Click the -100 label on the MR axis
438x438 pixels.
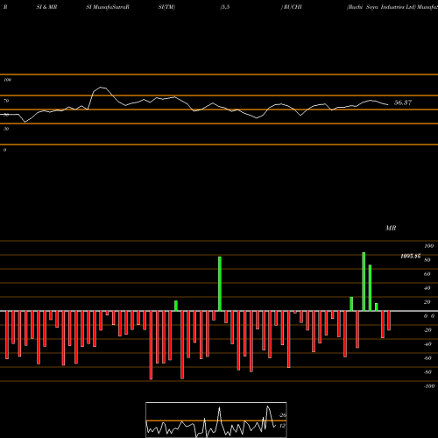pyautogui.click(x=429, y=386)
